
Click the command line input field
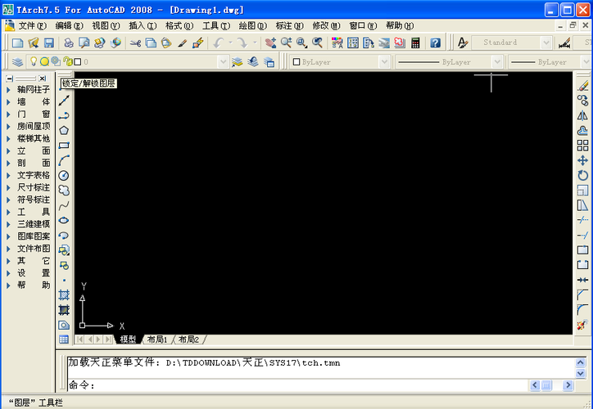(x=299, y=385)
